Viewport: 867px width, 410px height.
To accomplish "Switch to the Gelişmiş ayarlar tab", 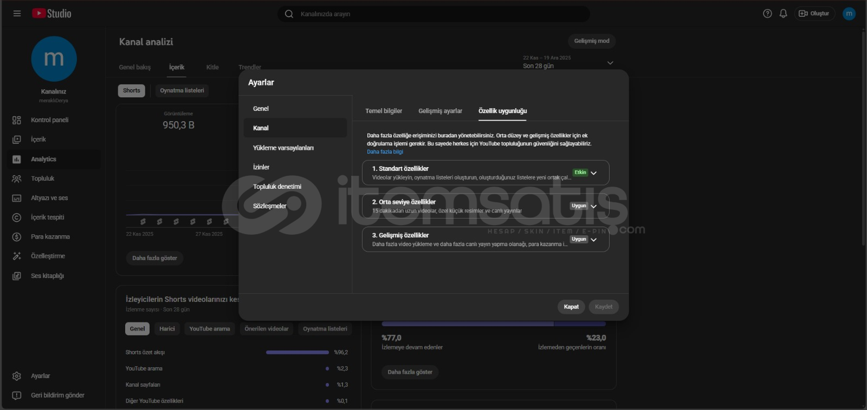I will 440,111.
